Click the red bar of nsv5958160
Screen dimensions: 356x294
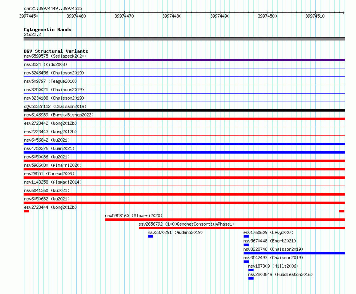coord(225,220)
